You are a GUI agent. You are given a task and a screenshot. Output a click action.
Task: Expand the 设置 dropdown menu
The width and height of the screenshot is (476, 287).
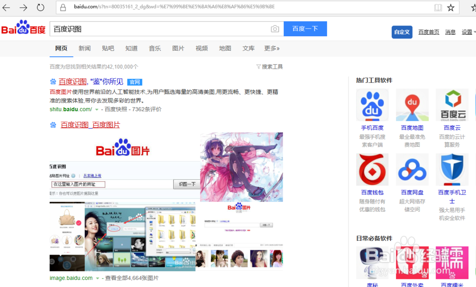click(x=468, y=32)
